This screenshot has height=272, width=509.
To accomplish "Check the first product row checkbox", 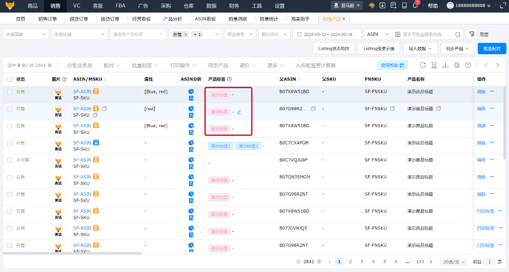I will click(x=10, y=92).
